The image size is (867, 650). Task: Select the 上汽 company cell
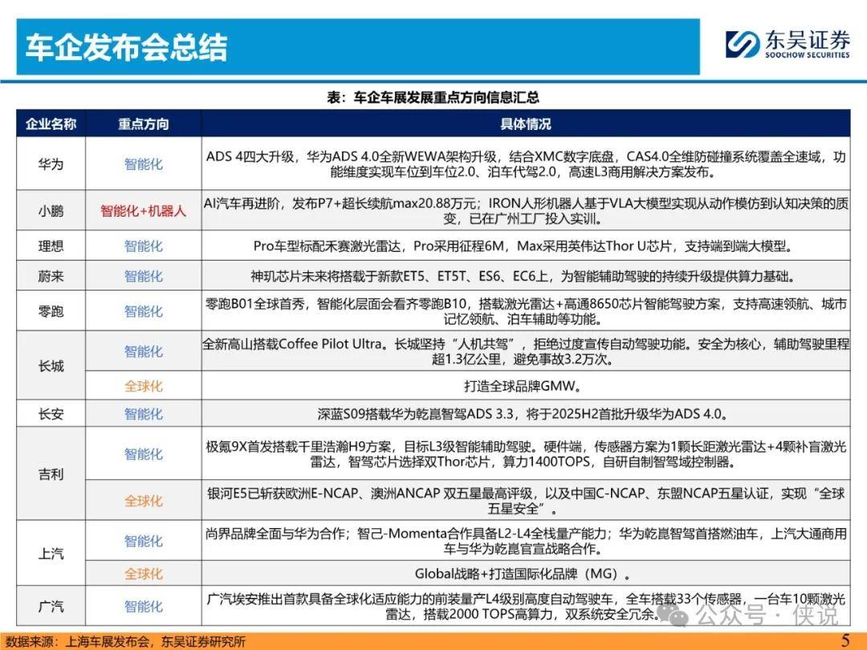(x=51, y=553)
